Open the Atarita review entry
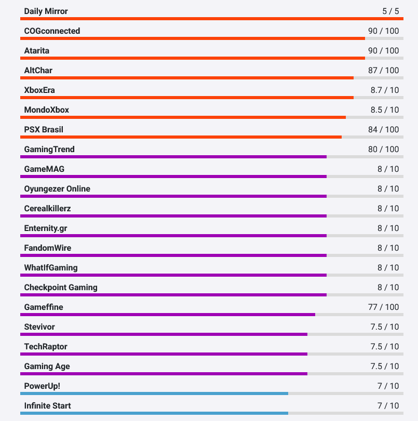418x421 pixels. pos(37,50)
